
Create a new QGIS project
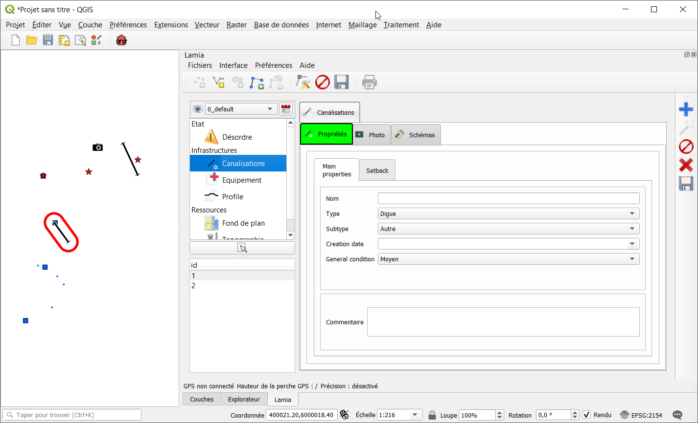pos(16,41)
